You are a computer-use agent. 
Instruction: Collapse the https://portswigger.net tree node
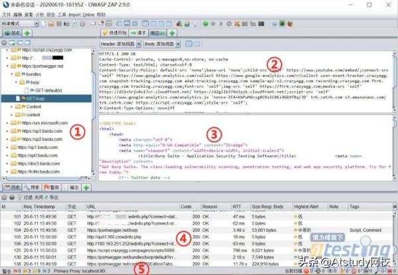click(7, 66)
